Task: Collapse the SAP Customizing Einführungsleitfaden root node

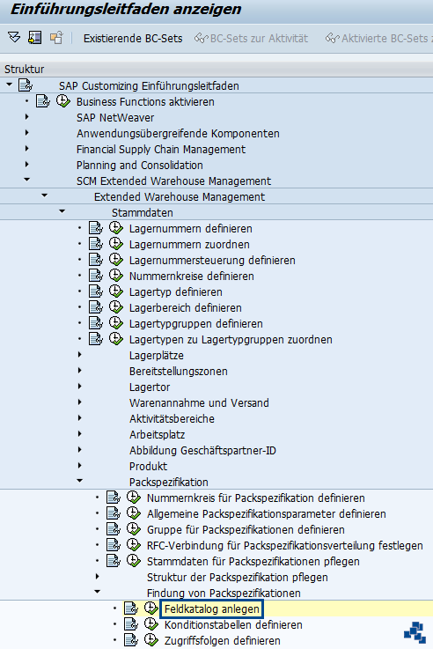Action: (x=9, y=85)
